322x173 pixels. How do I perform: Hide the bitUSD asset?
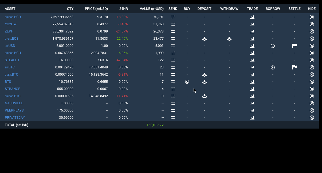(312, 46)
